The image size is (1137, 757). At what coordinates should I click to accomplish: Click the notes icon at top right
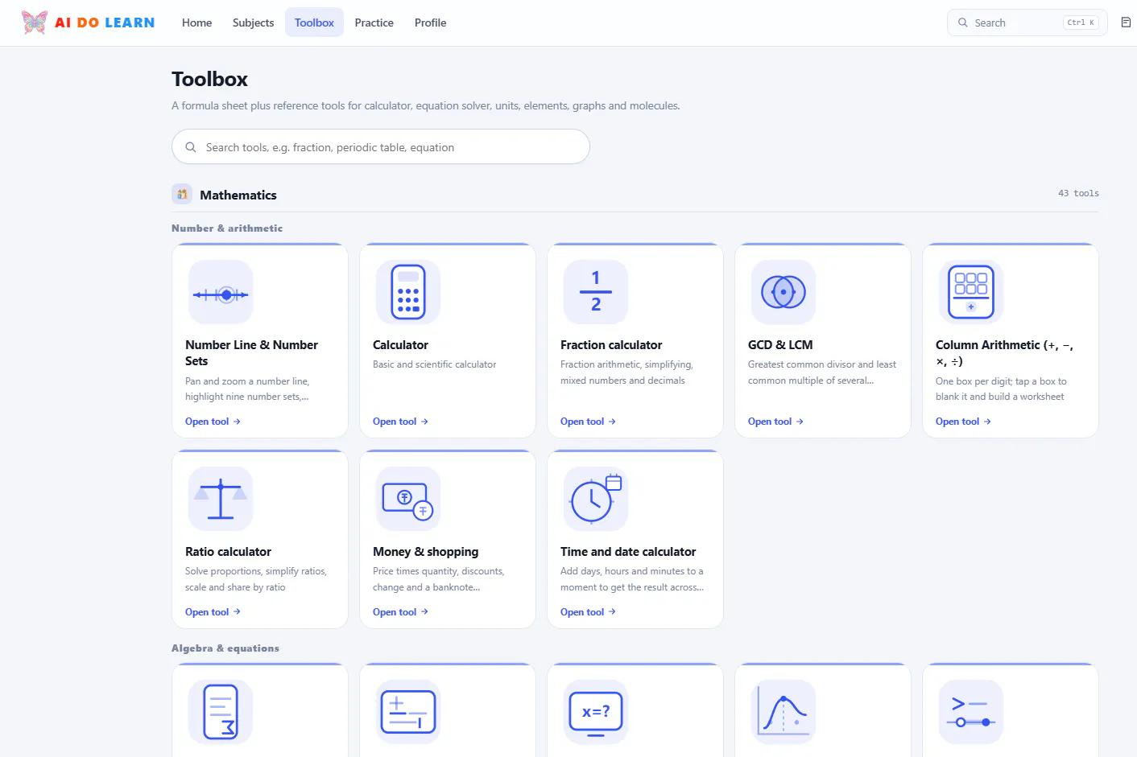[x=1126, y=23]
